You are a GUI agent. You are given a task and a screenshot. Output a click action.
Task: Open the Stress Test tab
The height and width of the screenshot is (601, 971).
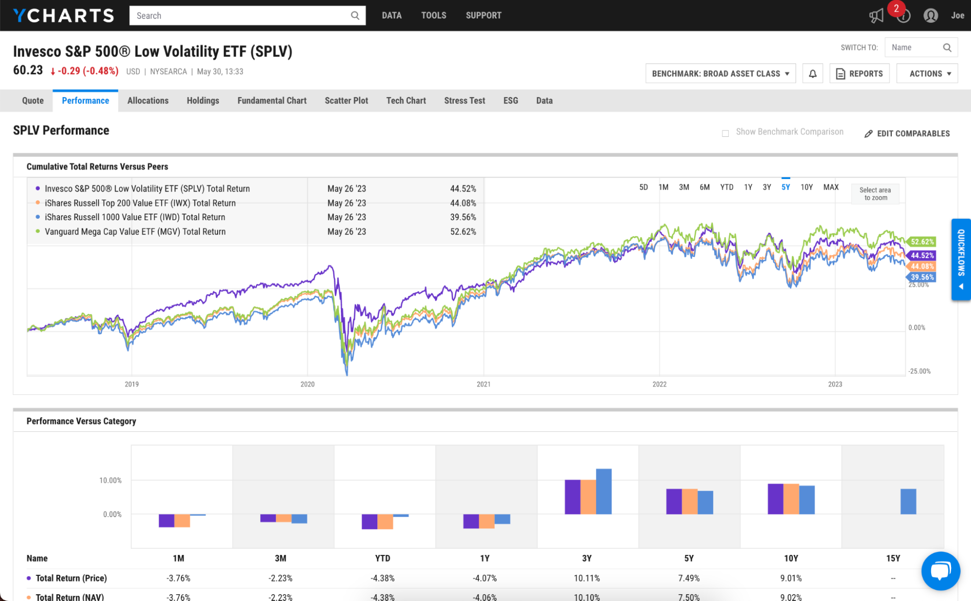(464, 100)
